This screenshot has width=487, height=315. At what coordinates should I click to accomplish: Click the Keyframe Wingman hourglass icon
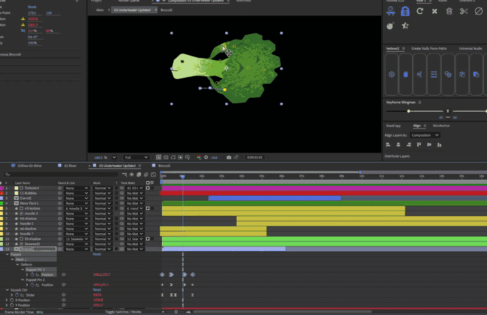(x=447, y=111)
